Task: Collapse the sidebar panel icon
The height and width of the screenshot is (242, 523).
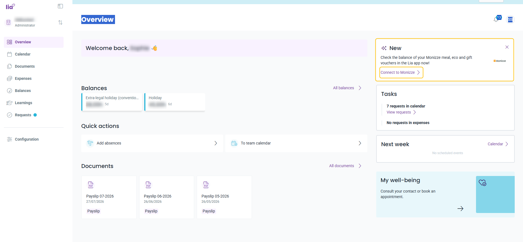Action: point(60,6)
